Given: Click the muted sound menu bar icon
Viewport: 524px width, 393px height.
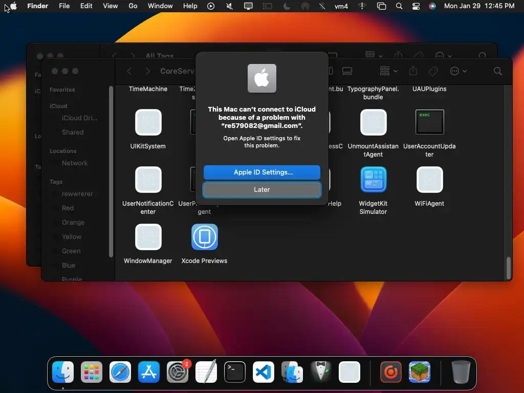Looking at the screenshot, I should coord(229,6).
